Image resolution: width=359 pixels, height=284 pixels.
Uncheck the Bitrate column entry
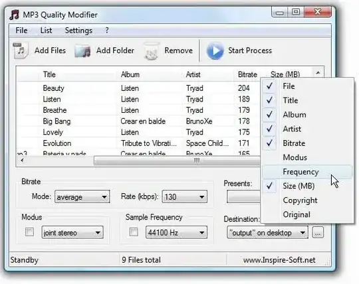tap(307, 143)
